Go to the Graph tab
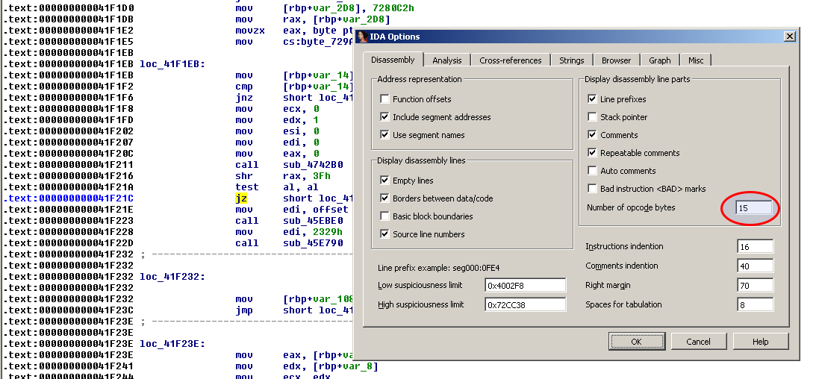Screen dimensions: 819x379 (x=659, y=60)
